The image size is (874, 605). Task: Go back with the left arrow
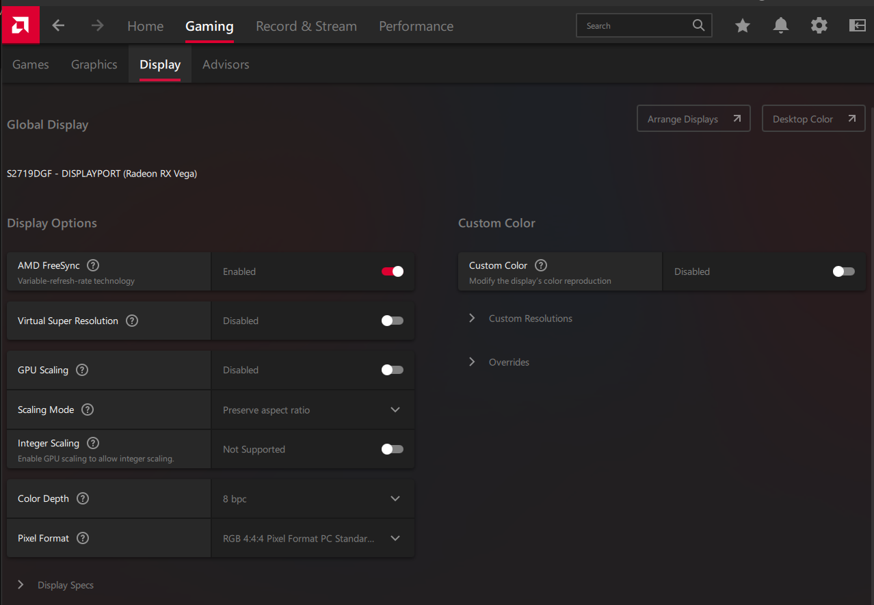[x=59, y=25]
